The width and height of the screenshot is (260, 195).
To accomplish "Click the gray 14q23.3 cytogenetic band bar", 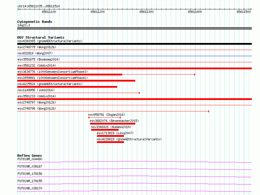I will 134,28.
